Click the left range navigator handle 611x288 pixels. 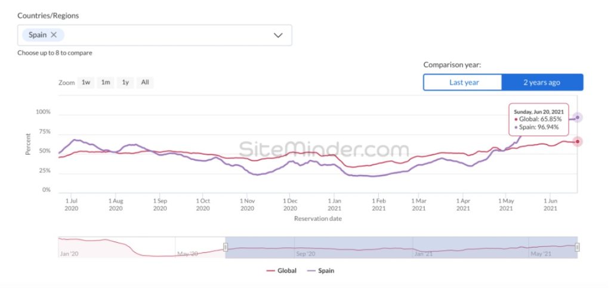coord(226,247)
